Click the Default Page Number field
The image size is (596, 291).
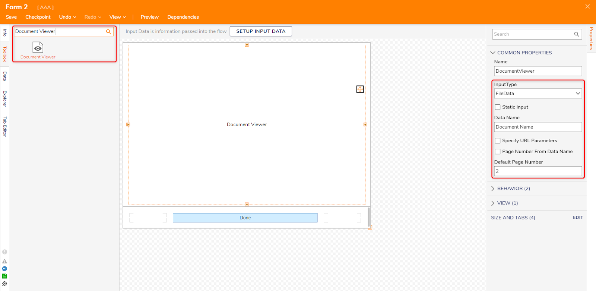pyautogui.click(x=538, y=171)
